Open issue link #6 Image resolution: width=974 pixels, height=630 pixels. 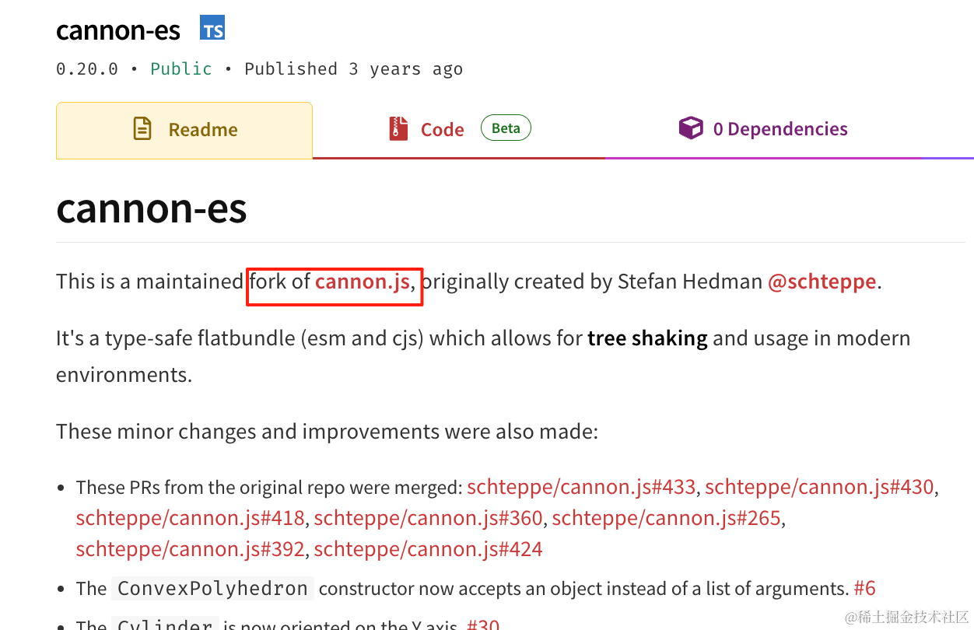click(864, 588)
